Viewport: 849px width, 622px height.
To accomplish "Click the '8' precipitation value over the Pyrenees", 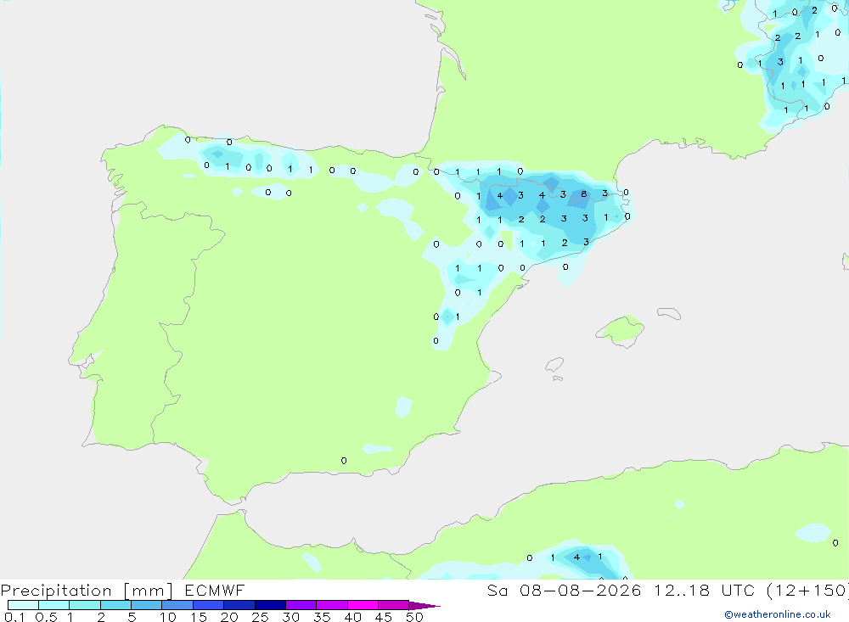I will click(x=584, y=193).
